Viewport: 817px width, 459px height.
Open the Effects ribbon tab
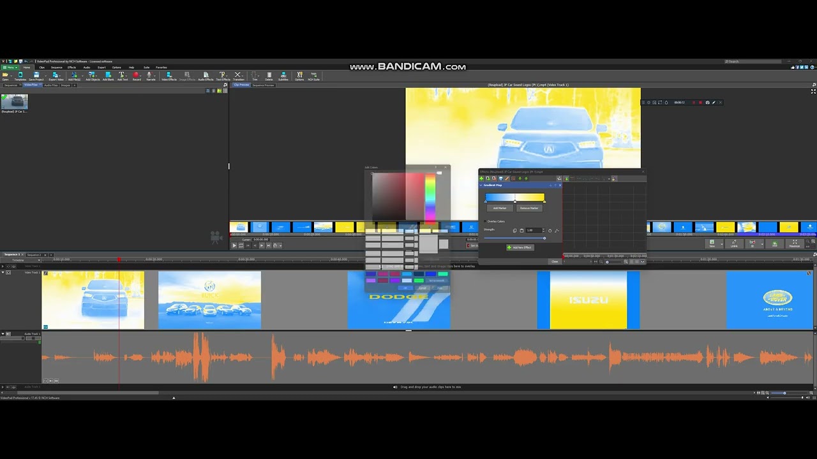pyautogui.click(x=72, y=68)
